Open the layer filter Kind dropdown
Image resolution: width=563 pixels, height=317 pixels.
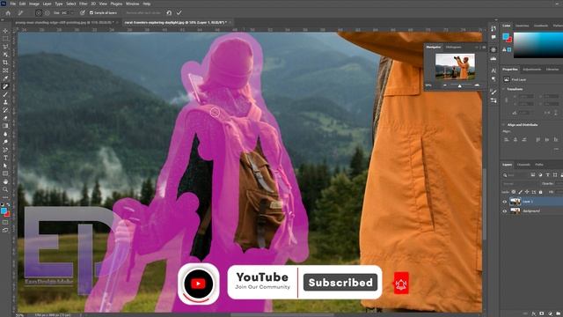pos(515,175)
